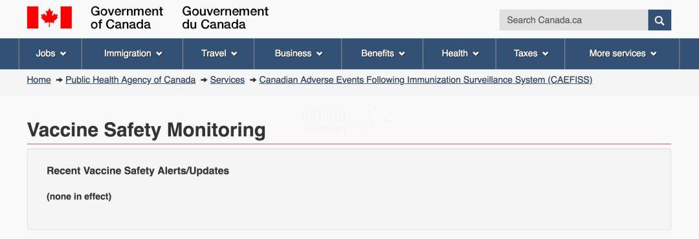Expand the Travel menu
699x239 pixels.
click(219, 54)
